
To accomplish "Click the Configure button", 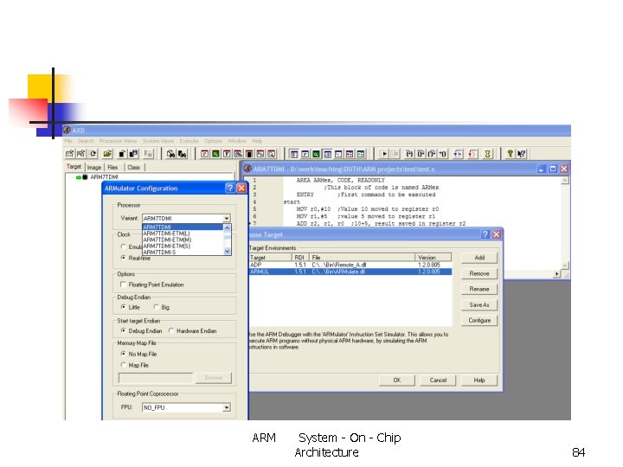I will (x=479, y=321).
